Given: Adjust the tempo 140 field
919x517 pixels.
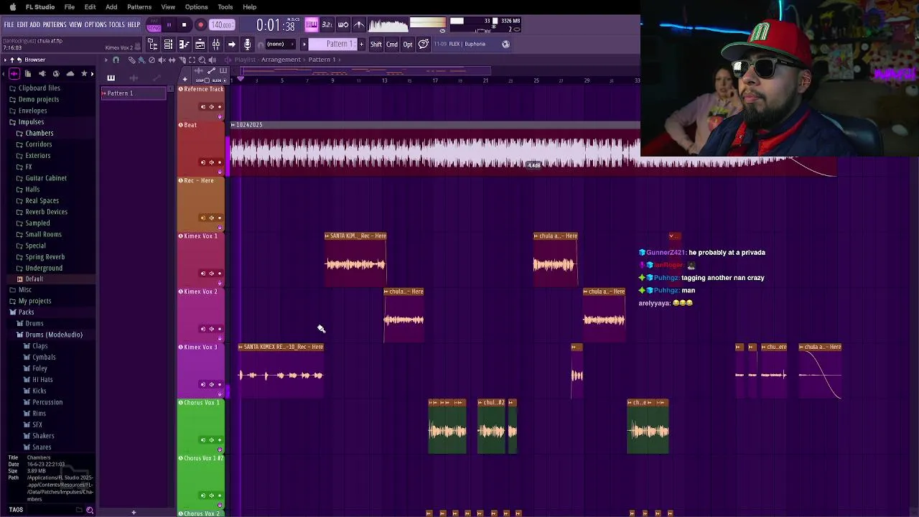Looking at the screenshot, I should tap(222, 24).
